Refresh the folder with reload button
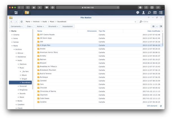Viewport: 172px width, 119px height. (21, 22)
